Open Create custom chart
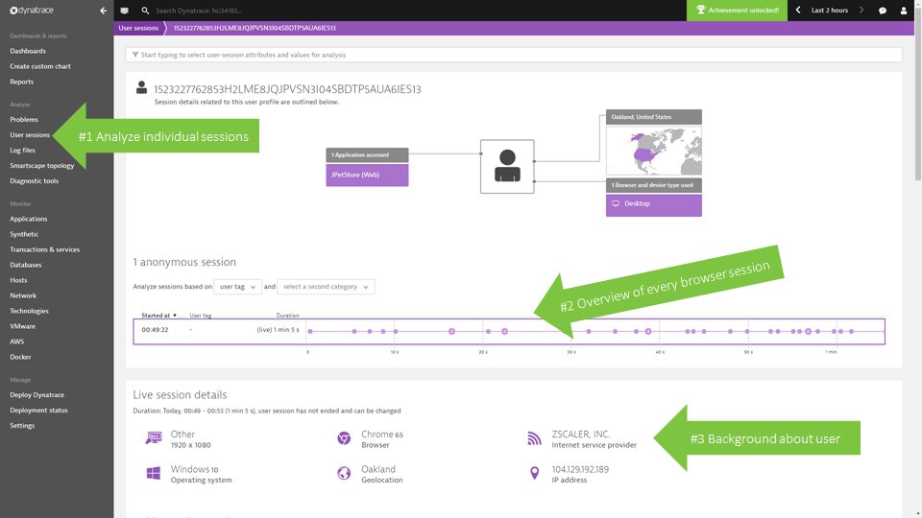922x518 pixels. coord(40,66)
